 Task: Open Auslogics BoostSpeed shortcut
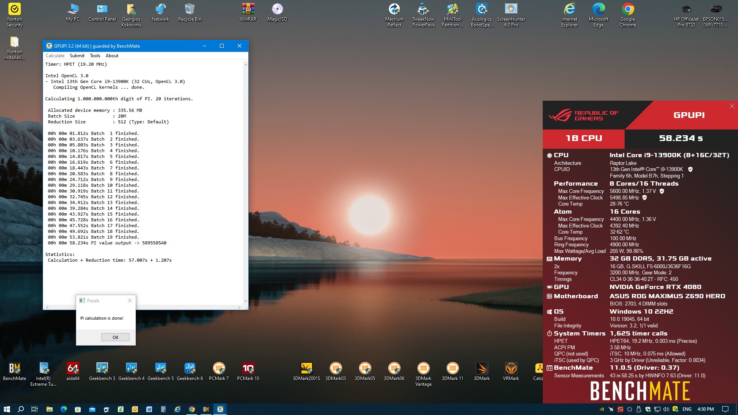tap(482, 15)
